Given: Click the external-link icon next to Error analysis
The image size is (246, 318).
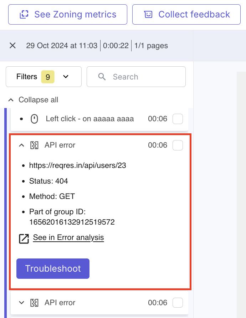Looking at the screenshot, I should tap(23, 239).
